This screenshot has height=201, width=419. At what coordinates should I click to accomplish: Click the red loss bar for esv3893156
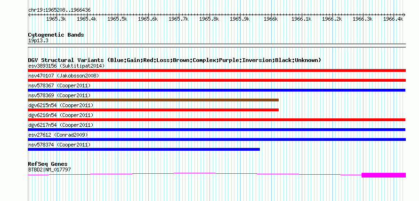tap(217, 70)
